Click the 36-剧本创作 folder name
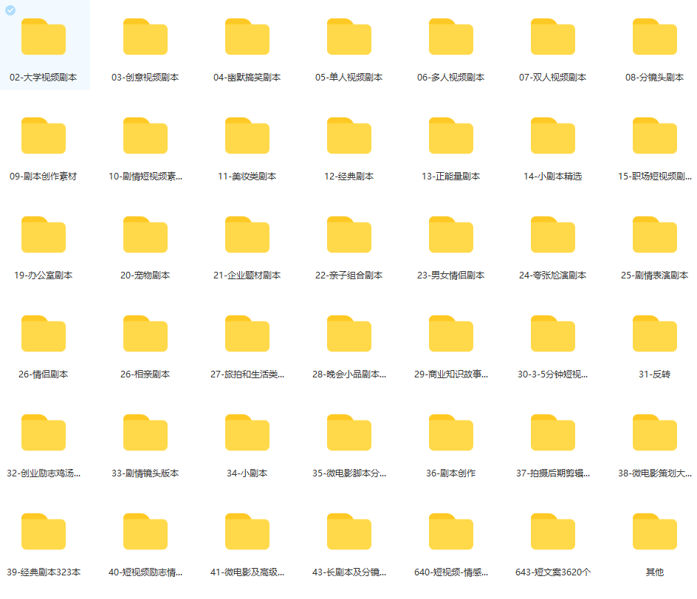 [451, 473]
